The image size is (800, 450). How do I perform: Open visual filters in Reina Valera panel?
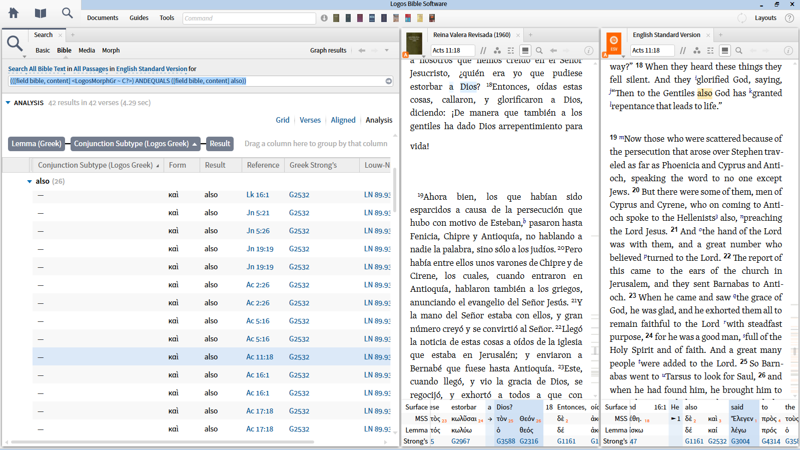point(497,51)
